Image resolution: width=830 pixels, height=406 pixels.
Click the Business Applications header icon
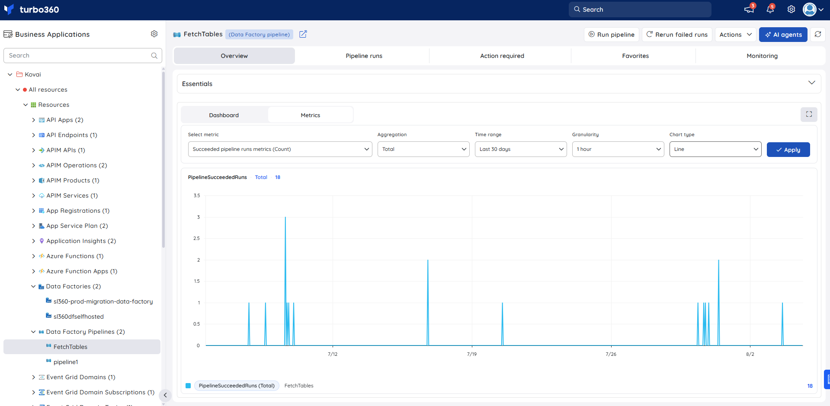point(8,34)
